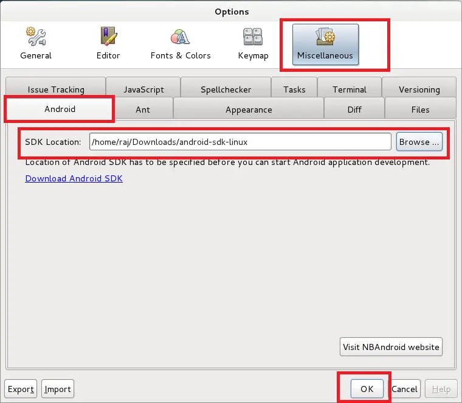Viewport: 462px width, 403px height.
Task: Open the Editor options category
Action: [x=108, y=44]
